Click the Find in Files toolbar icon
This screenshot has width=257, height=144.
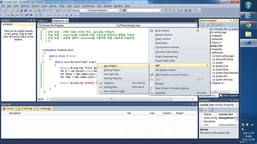124,10
